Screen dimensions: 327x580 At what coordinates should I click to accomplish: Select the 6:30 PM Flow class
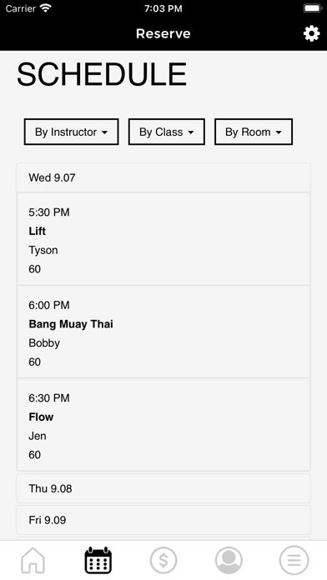pyautogui.click(x=163, y=425)
